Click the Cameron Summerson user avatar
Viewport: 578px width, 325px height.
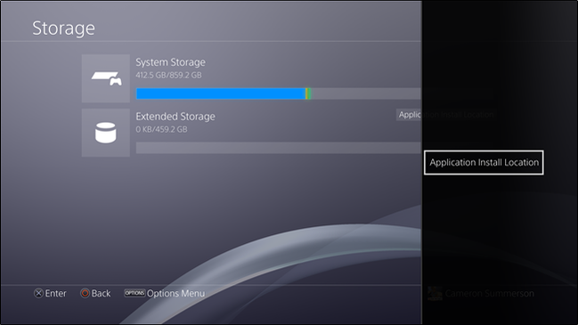coord(435,293)
